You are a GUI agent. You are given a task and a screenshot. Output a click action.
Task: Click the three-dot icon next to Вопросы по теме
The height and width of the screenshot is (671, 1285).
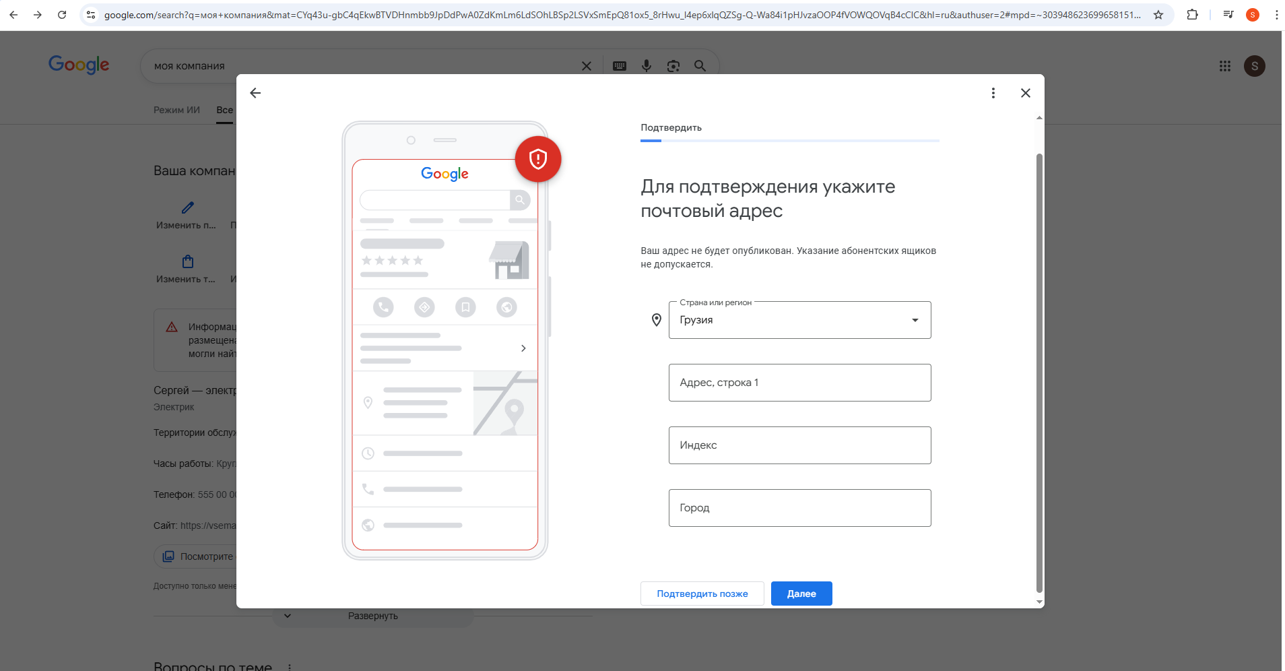click(290, 667)
